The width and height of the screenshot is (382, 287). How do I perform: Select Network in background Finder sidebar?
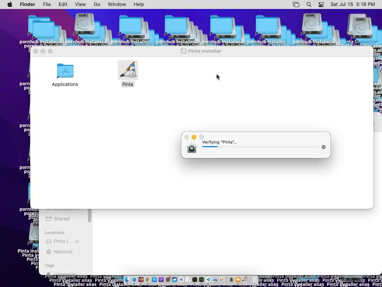63,251
